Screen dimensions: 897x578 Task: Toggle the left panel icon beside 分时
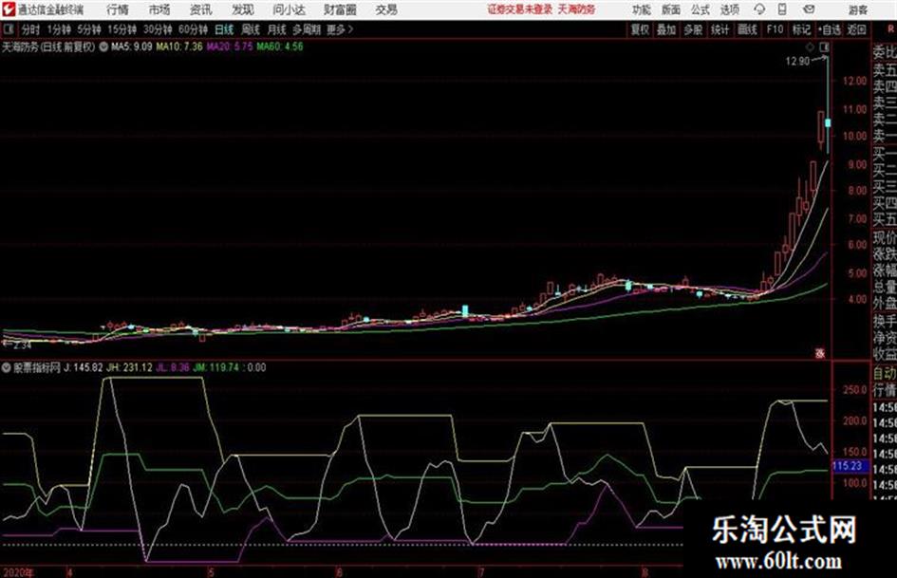coord(8,29)
